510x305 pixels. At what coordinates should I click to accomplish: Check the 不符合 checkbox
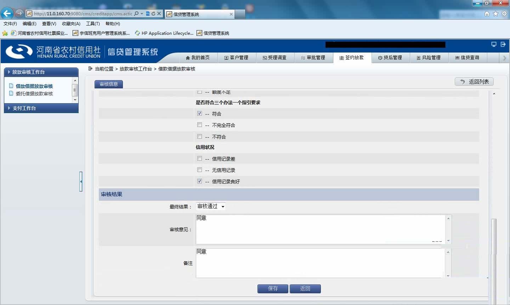[199, 137]
